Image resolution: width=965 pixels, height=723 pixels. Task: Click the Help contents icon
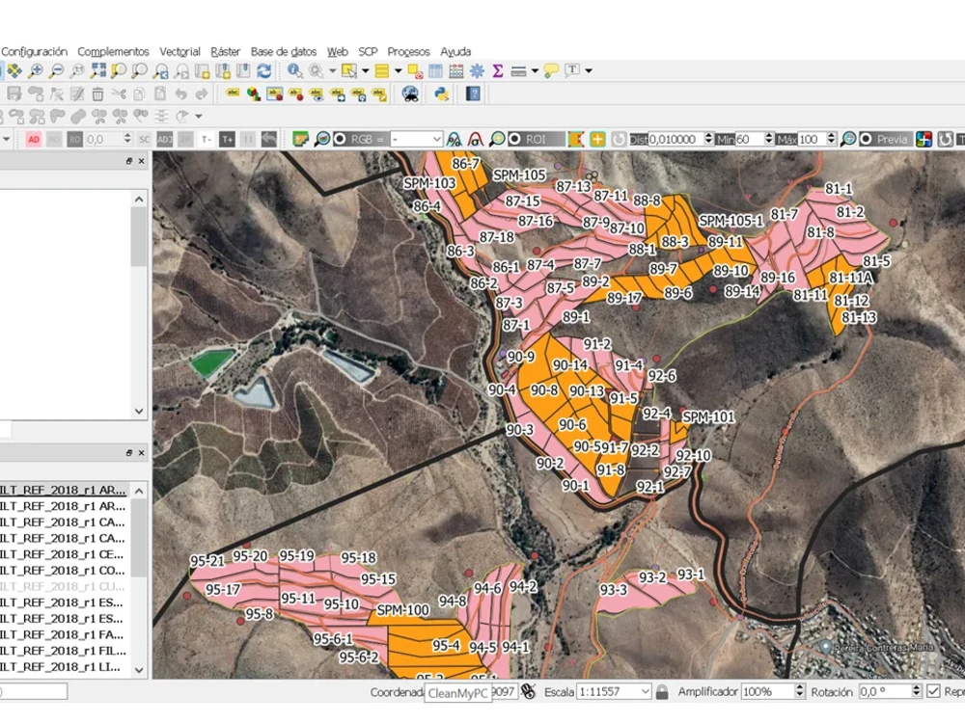[x=473, y=94]
